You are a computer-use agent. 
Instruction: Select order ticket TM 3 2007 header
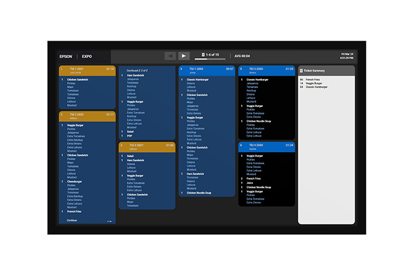click(x=147, y=146)
